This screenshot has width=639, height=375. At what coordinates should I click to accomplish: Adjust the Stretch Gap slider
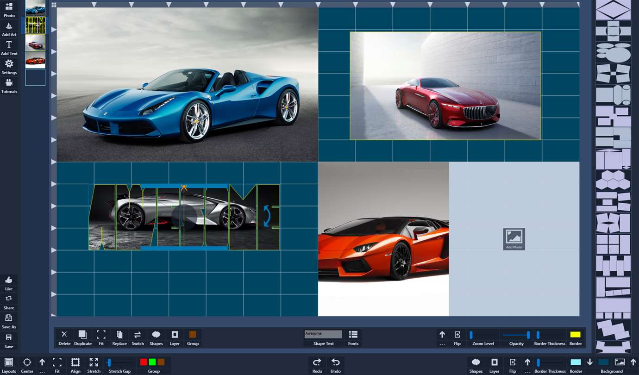pos(119,362)
